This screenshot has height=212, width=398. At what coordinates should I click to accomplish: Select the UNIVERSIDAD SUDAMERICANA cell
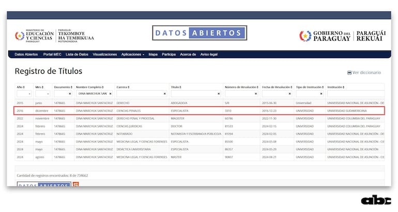pos(347,111)
